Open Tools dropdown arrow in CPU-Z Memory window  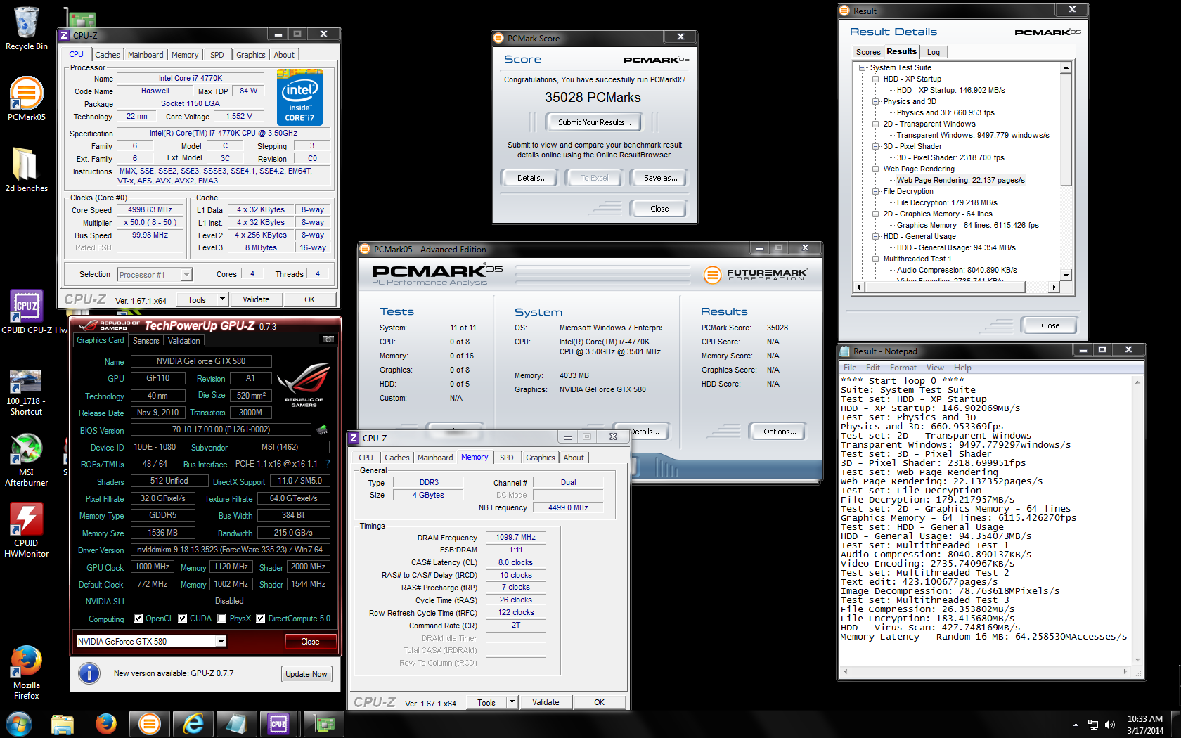(x=512, y=702)
